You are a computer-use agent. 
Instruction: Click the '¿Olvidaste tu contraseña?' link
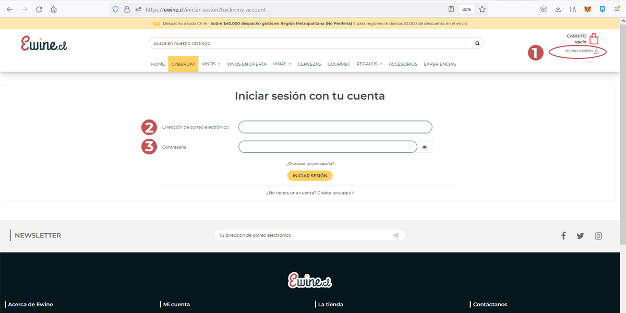tap(310, 163)
